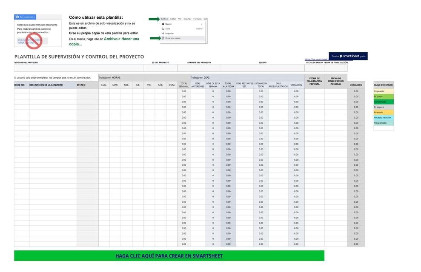Screen dimensions: 421x272
Task: Click the Nuevo new-document icon
Action: (x=163, y=24)
